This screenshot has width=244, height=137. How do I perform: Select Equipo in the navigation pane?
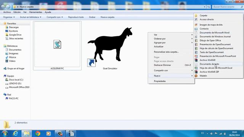9,76
